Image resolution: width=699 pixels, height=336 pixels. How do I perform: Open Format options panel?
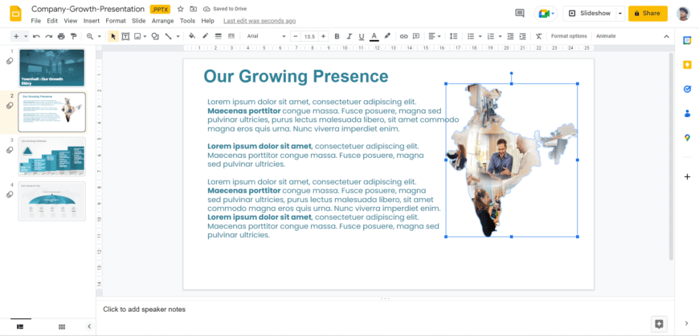569,36
